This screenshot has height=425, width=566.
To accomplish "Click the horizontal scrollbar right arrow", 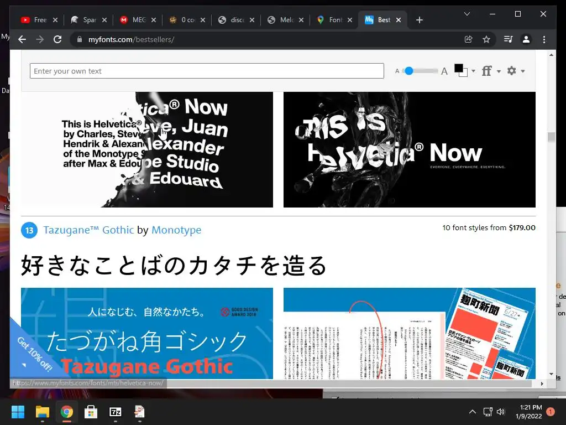I will click(542, 383).
